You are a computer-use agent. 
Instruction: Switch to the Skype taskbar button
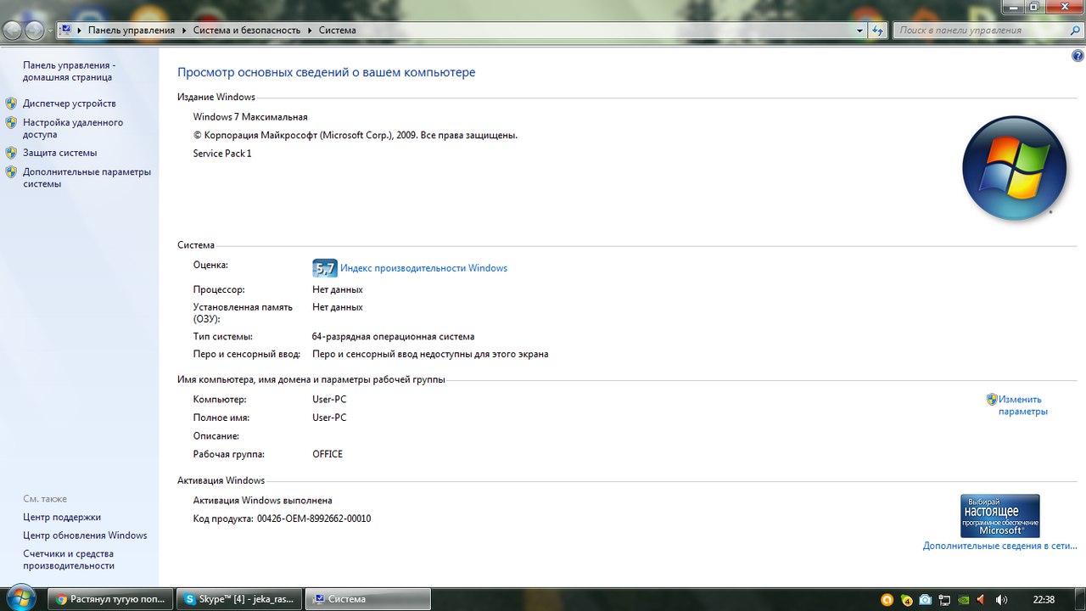[239, 599]
